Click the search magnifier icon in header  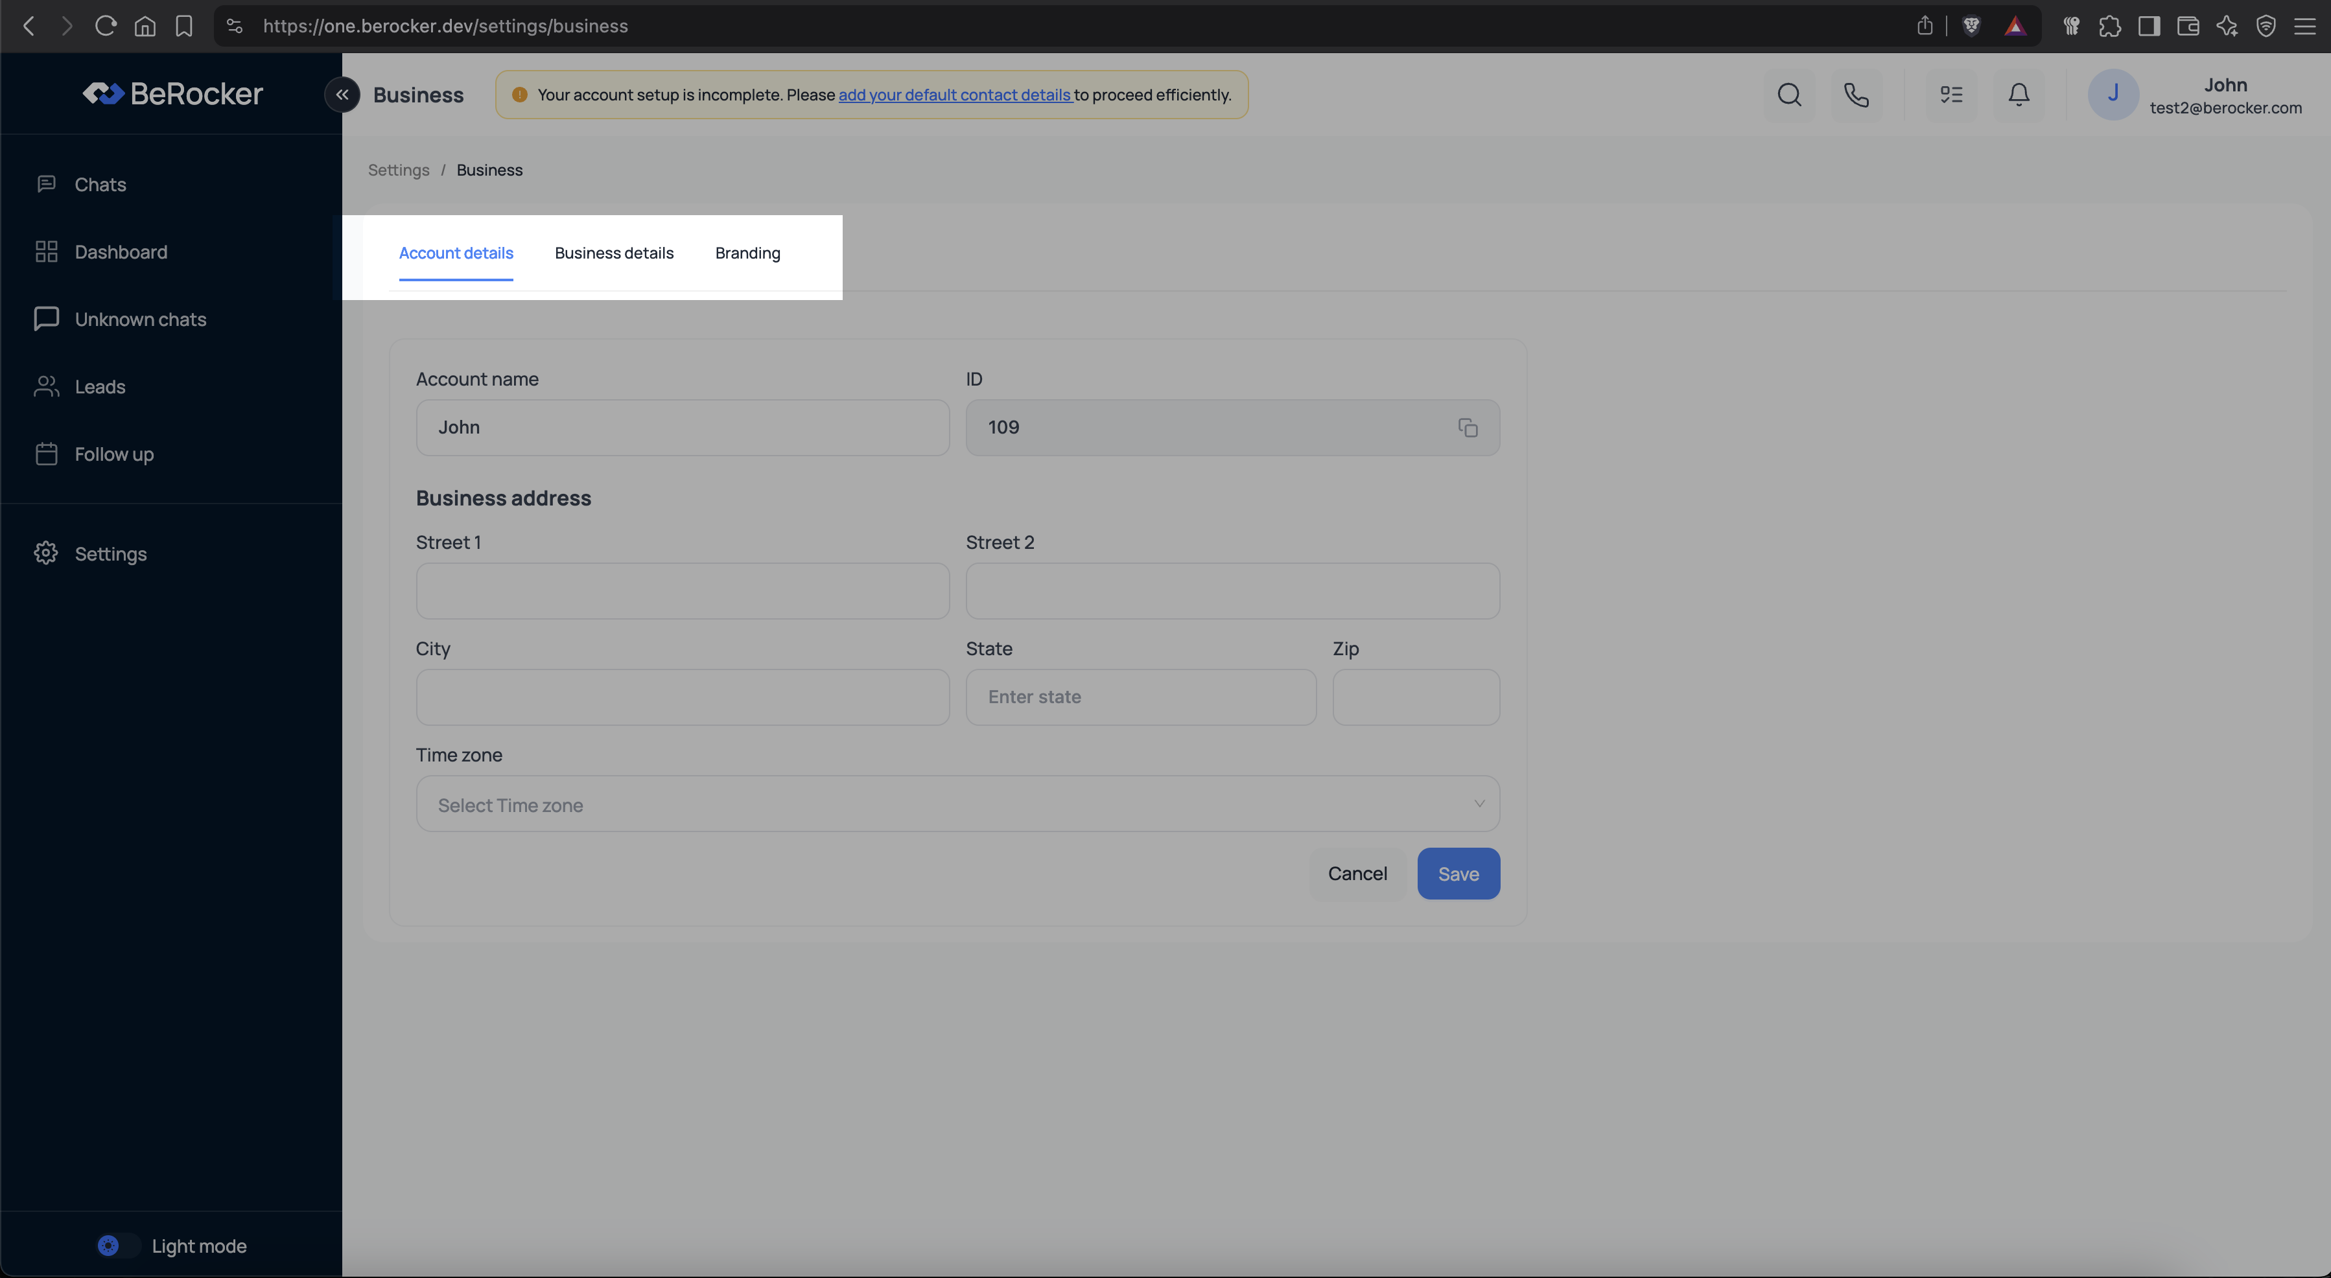click(x=1788, y=95)
